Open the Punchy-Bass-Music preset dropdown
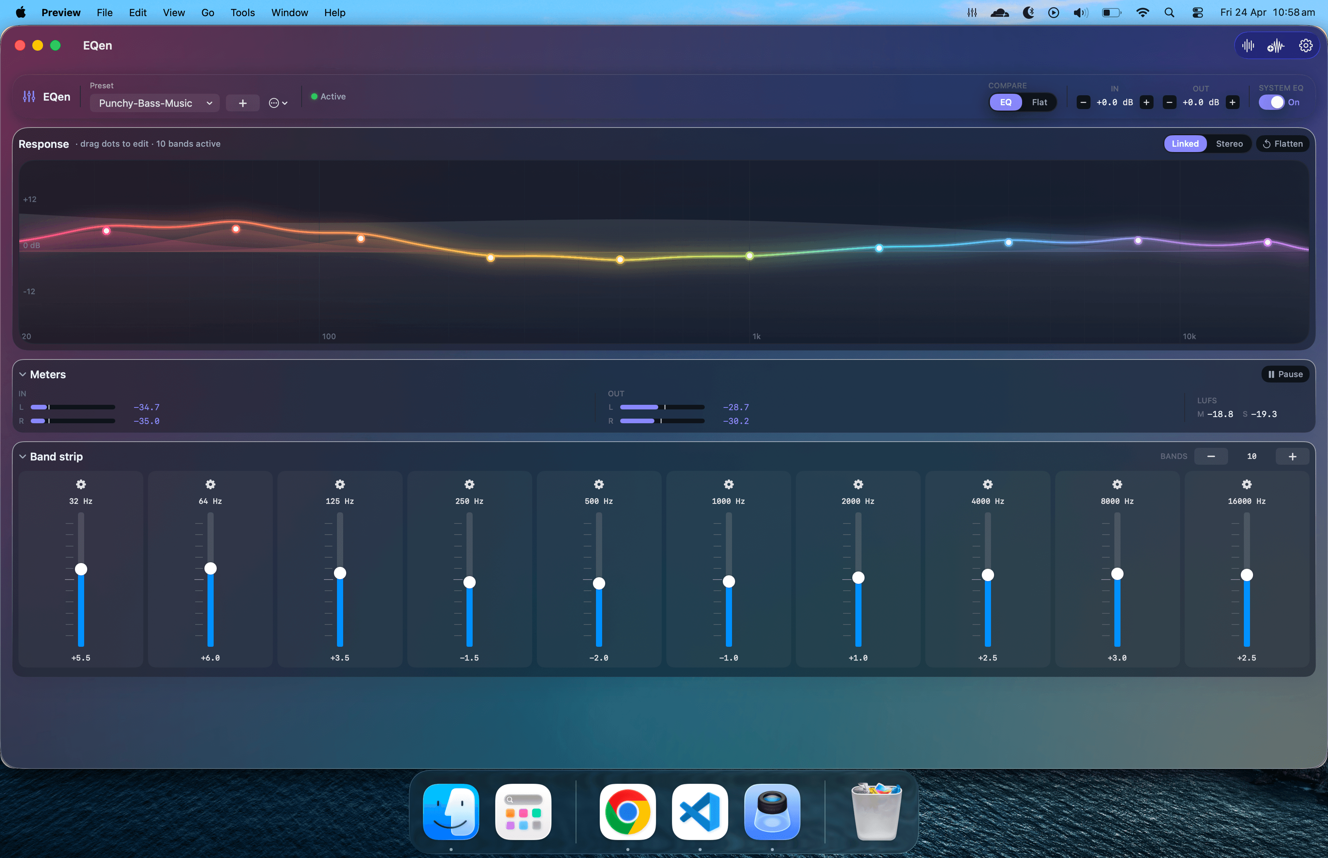The image size is (1328, 858). (154, 103)
